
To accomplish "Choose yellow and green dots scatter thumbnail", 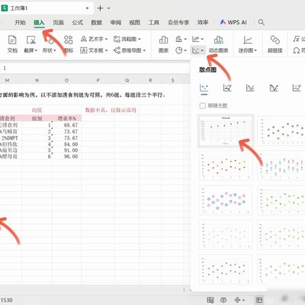I will click(x=281, y=200).
